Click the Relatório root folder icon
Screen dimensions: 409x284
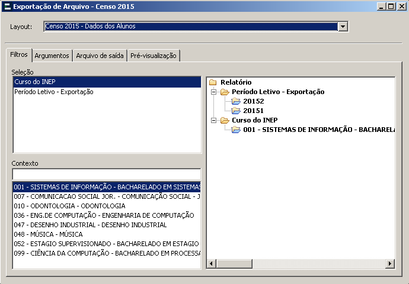pos(213,82)
